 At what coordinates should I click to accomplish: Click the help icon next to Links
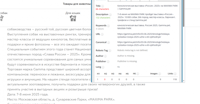pos(175,74)
